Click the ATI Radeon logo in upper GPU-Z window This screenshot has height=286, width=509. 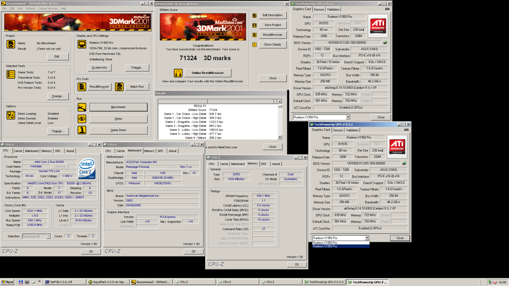click(378, 26)
